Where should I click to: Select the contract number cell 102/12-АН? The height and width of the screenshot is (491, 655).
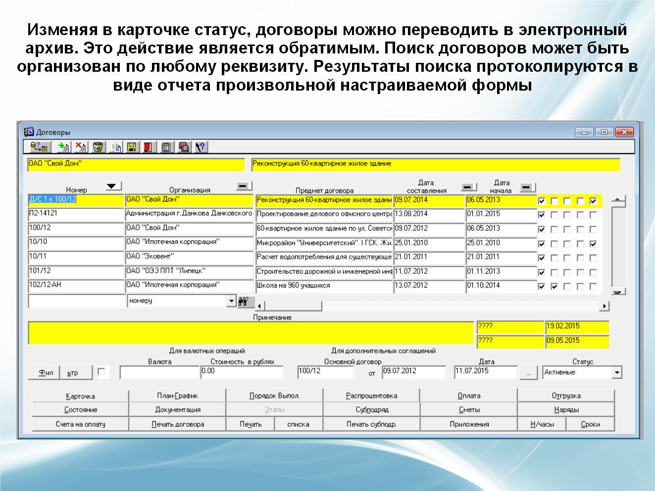[76, 286]
